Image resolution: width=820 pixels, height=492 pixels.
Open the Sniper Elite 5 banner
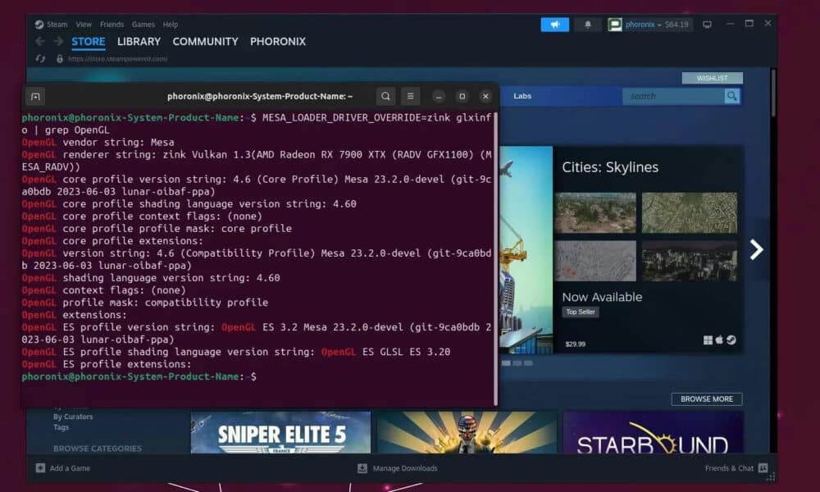pyautogui.click(x=280, y=432)
